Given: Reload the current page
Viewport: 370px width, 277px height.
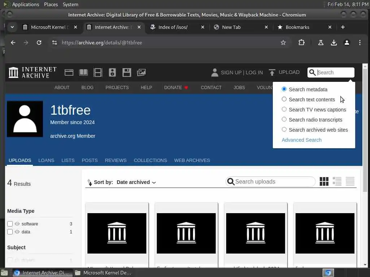Looking at the screenshot, I should point(39,43).
